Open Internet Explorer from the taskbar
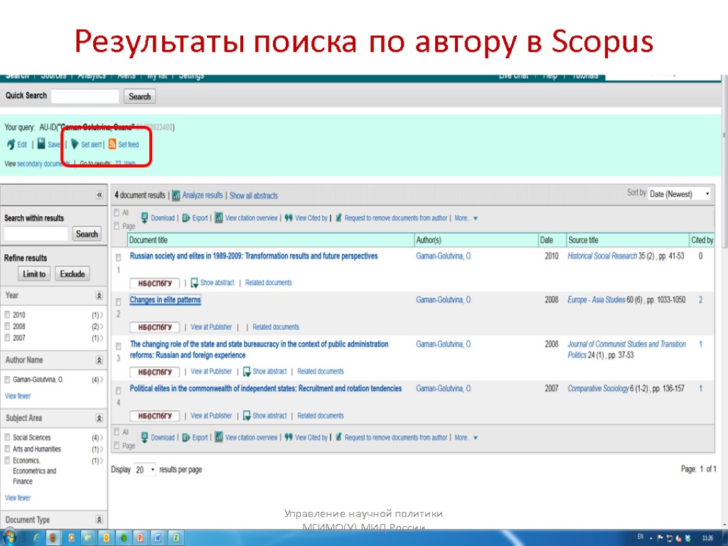728x546 pixels. click(36, 537)
